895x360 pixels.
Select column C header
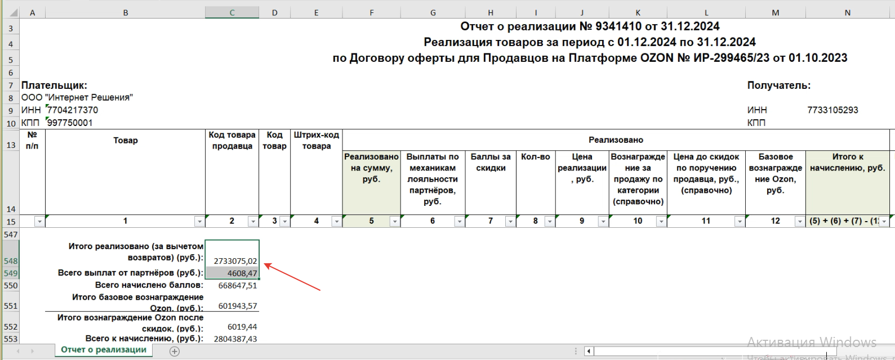tap(231, 12)
